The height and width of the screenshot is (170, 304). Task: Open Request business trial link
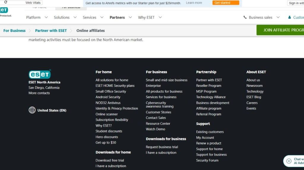tap(162, 147)
